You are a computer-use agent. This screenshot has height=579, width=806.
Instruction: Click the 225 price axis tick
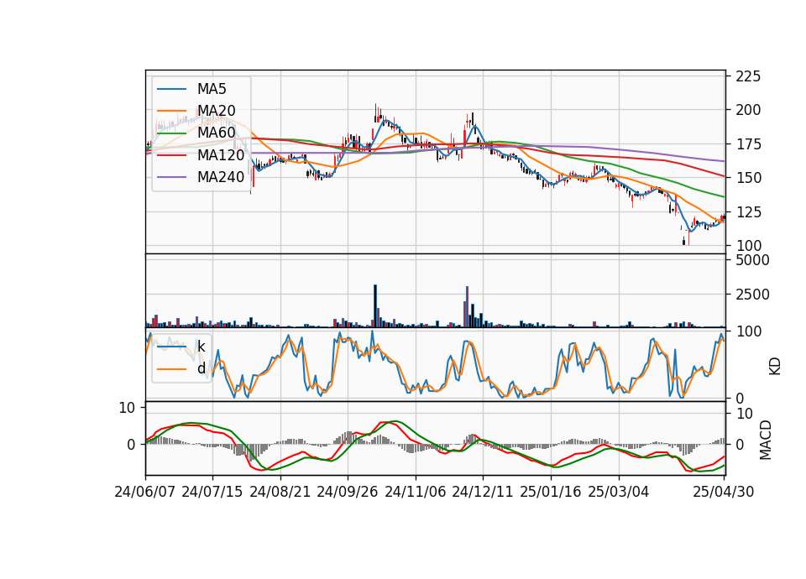point(748,76)
